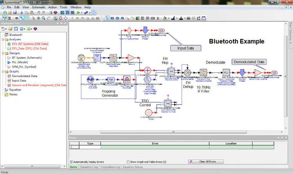Click the Paste clipboard icon in top toolbar
This screenshot has height=174, width=293.
[32, 13]
